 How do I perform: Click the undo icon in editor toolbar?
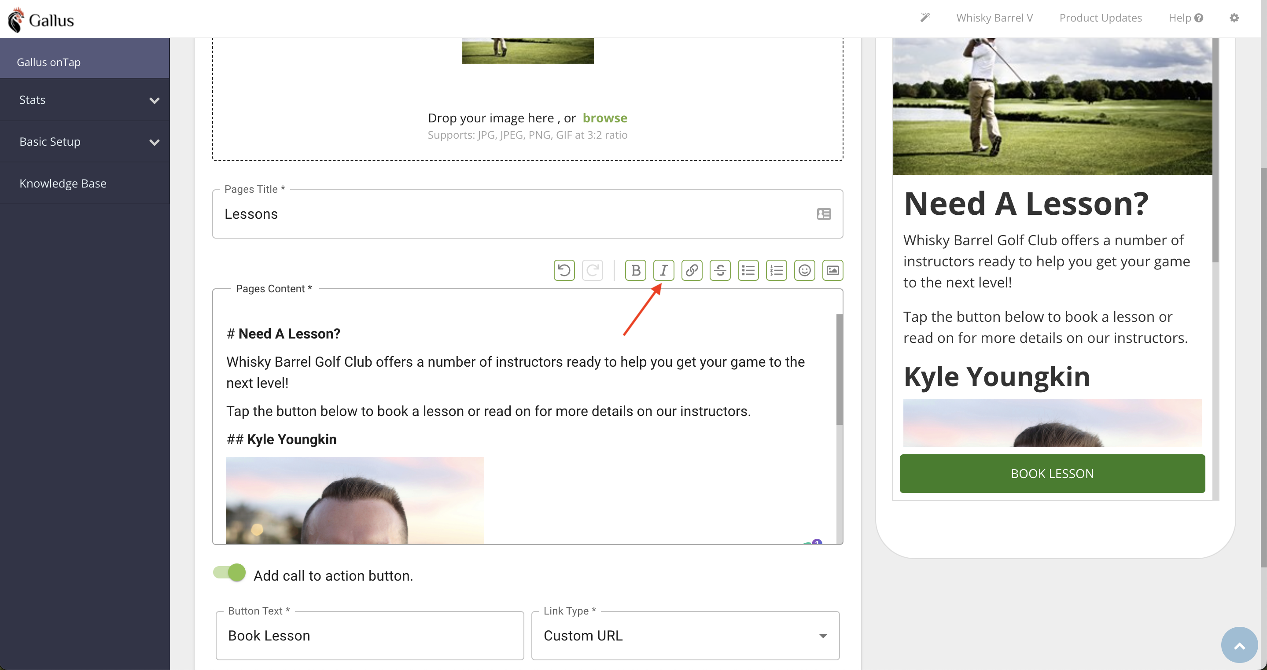(x=564, y=270)
